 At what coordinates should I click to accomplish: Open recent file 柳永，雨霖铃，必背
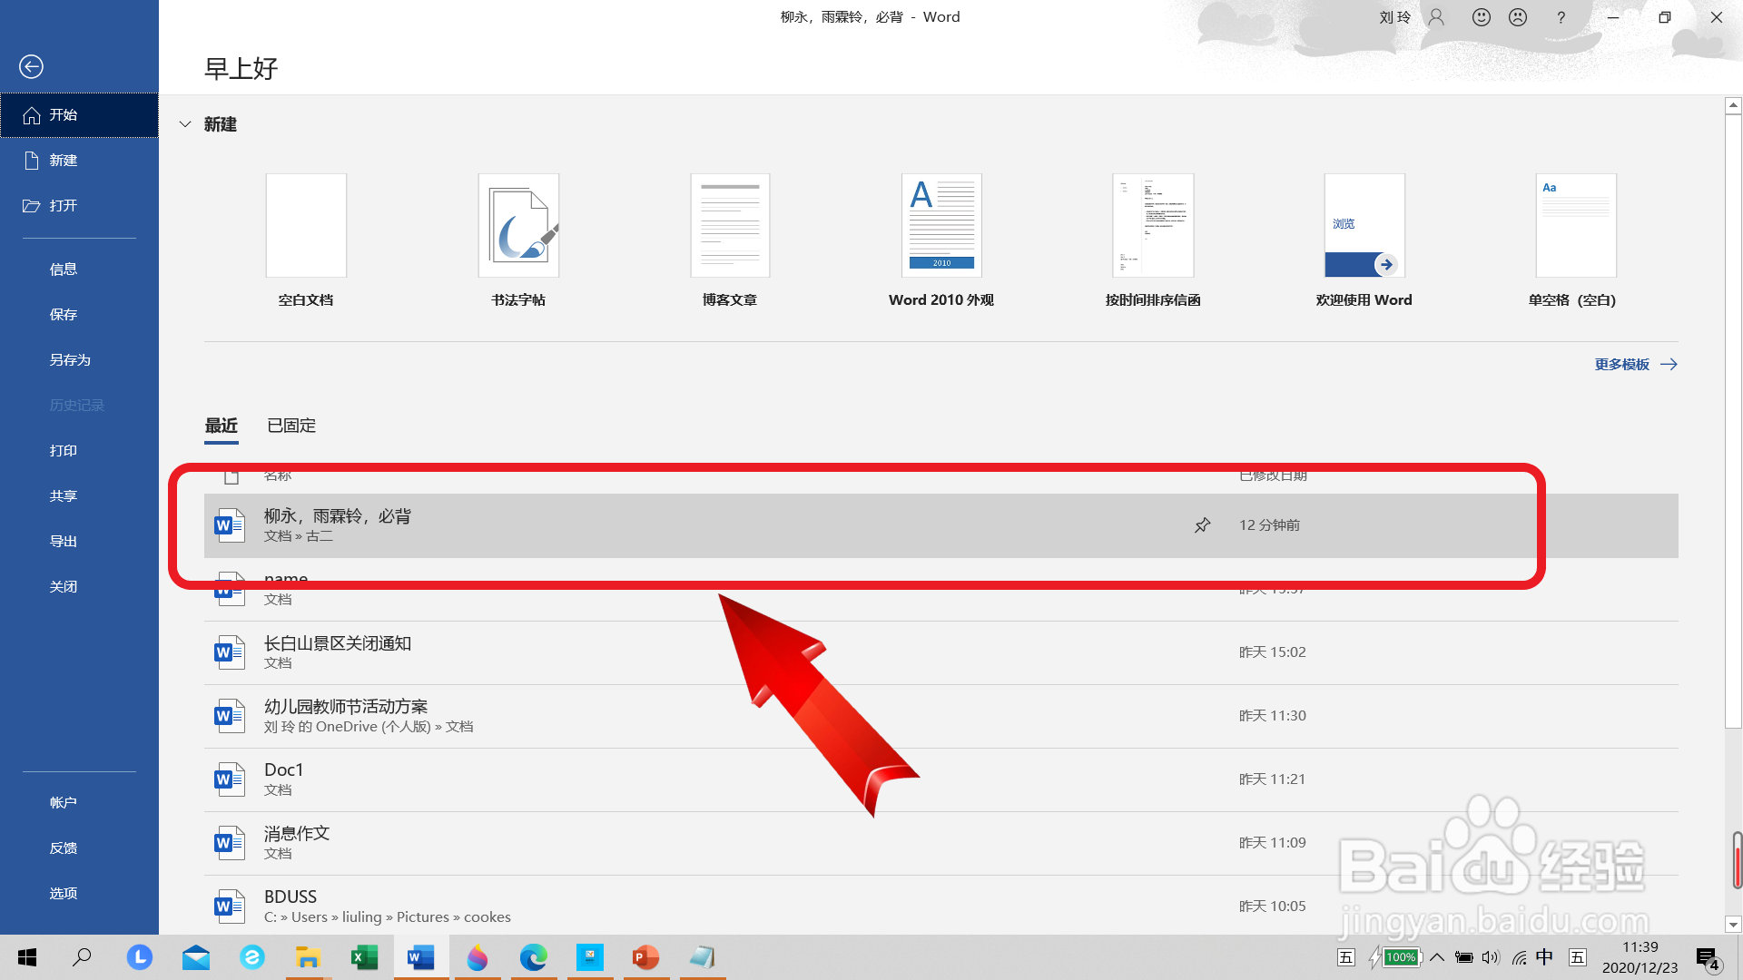[940, 525]
